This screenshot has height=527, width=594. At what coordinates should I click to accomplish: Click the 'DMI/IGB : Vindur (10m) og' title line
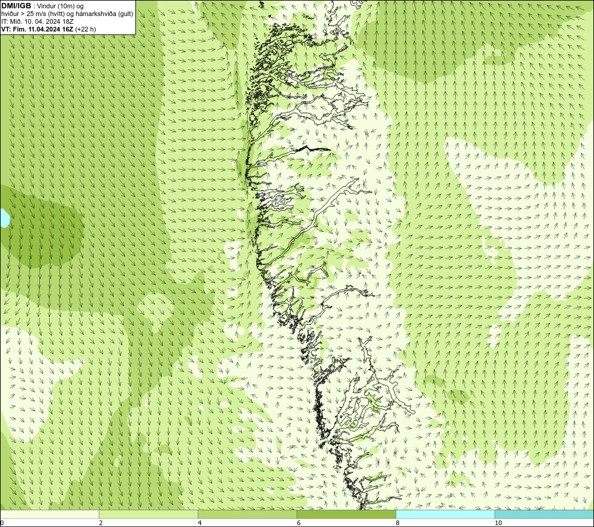click(43, 6)
